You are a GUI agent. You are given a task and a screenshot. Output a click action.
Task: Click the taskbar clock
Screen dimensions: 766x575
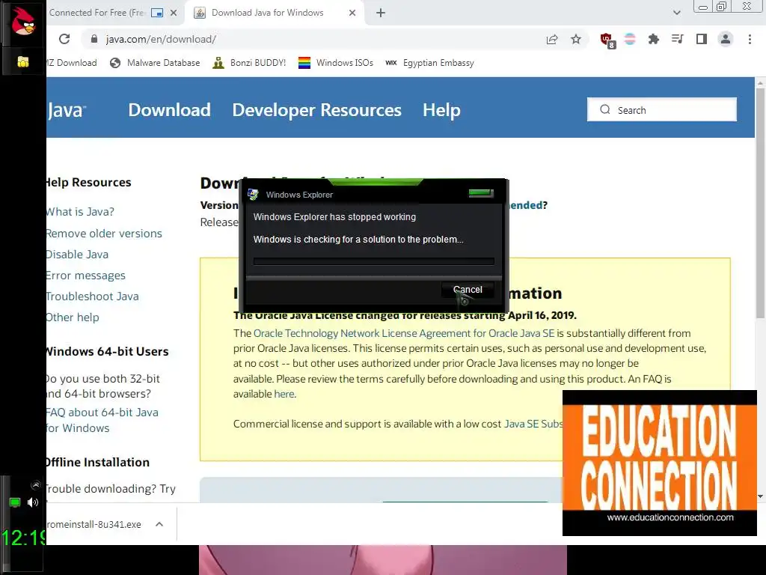click(23, 538)
